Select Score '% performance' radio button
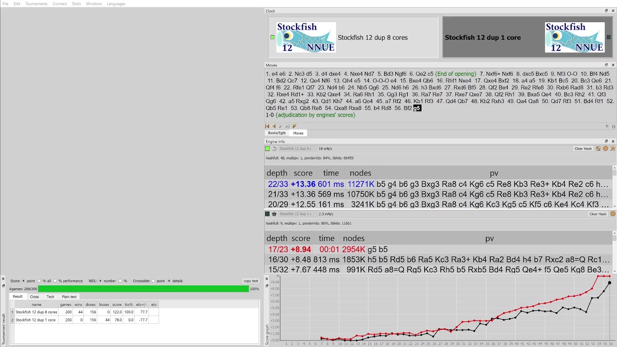 point(55,281)
